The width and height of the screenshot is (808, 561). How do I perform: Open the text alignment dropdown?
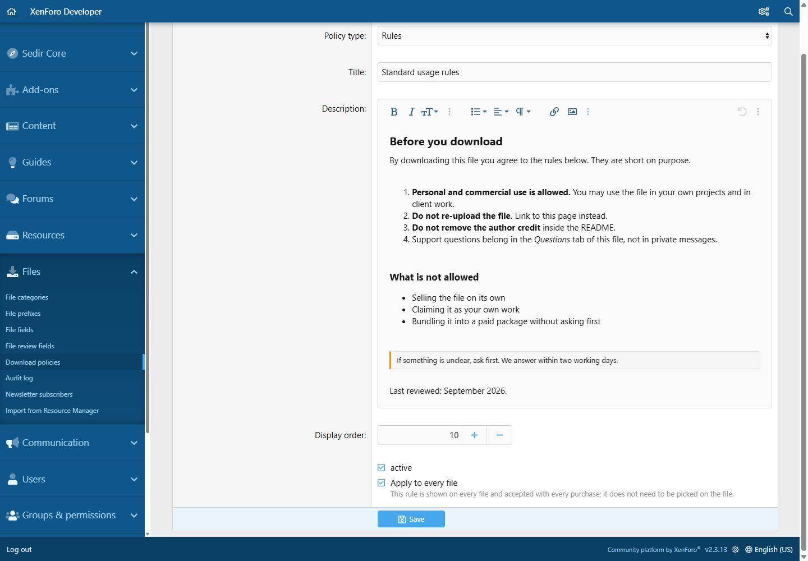point(501,112)
